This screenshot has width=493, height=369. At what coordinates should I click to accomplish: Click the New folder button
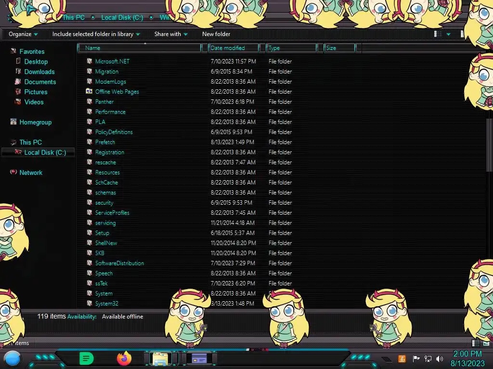click(x=216, y=34)
